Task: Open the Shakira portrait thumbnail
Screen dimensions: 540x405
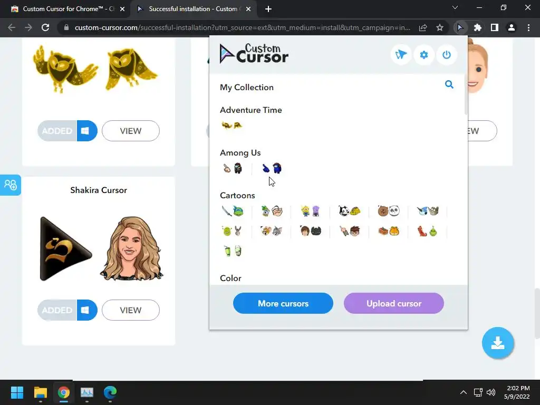Action: (131, 248)
